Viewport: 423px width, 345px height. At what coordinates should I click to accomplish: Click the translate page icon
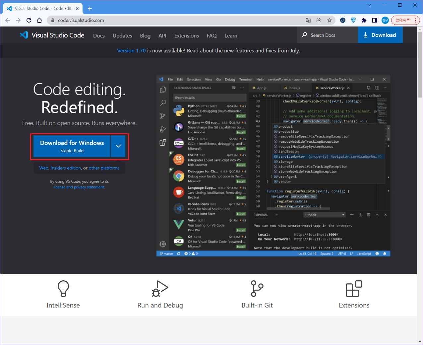tap(308, 20)
